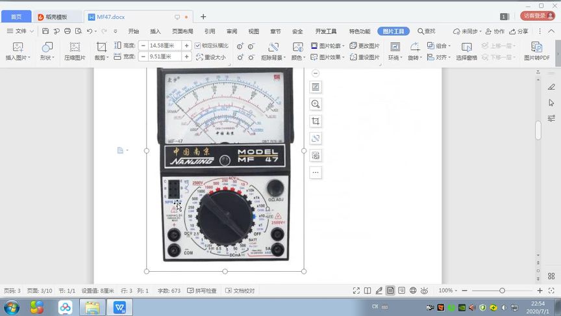Click the Collaborate (协作) button
This screenshot has height=316, width=561.
coord(495,31)
